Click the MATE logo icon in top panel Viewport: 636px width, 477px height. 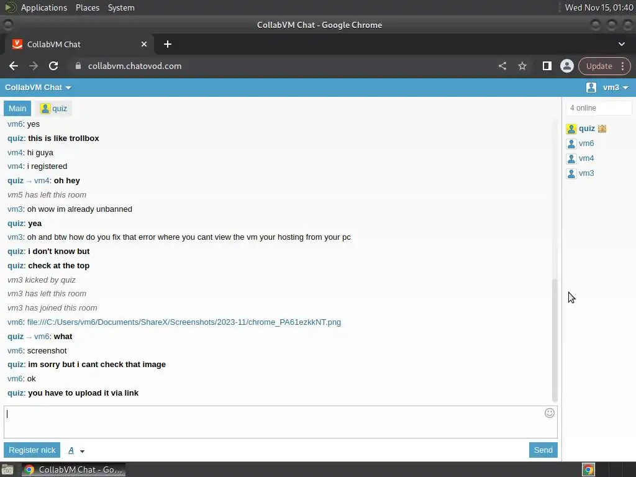tap(10, 7)
